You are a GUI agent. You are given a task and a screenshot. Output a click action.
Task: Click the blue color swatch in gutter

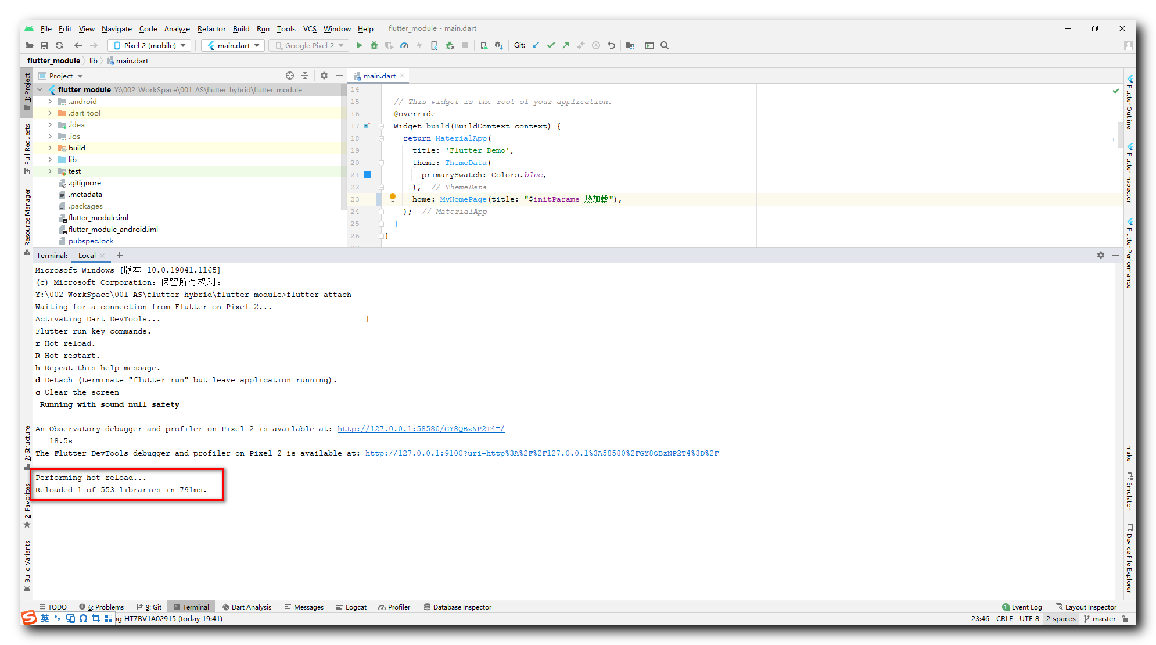click(367, 175)
